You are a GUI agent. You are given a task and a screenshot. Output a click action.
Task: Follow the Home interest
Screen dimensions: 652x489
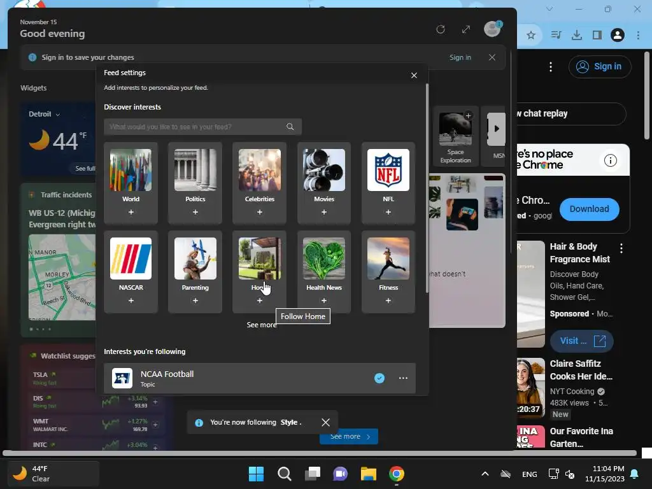260,301
